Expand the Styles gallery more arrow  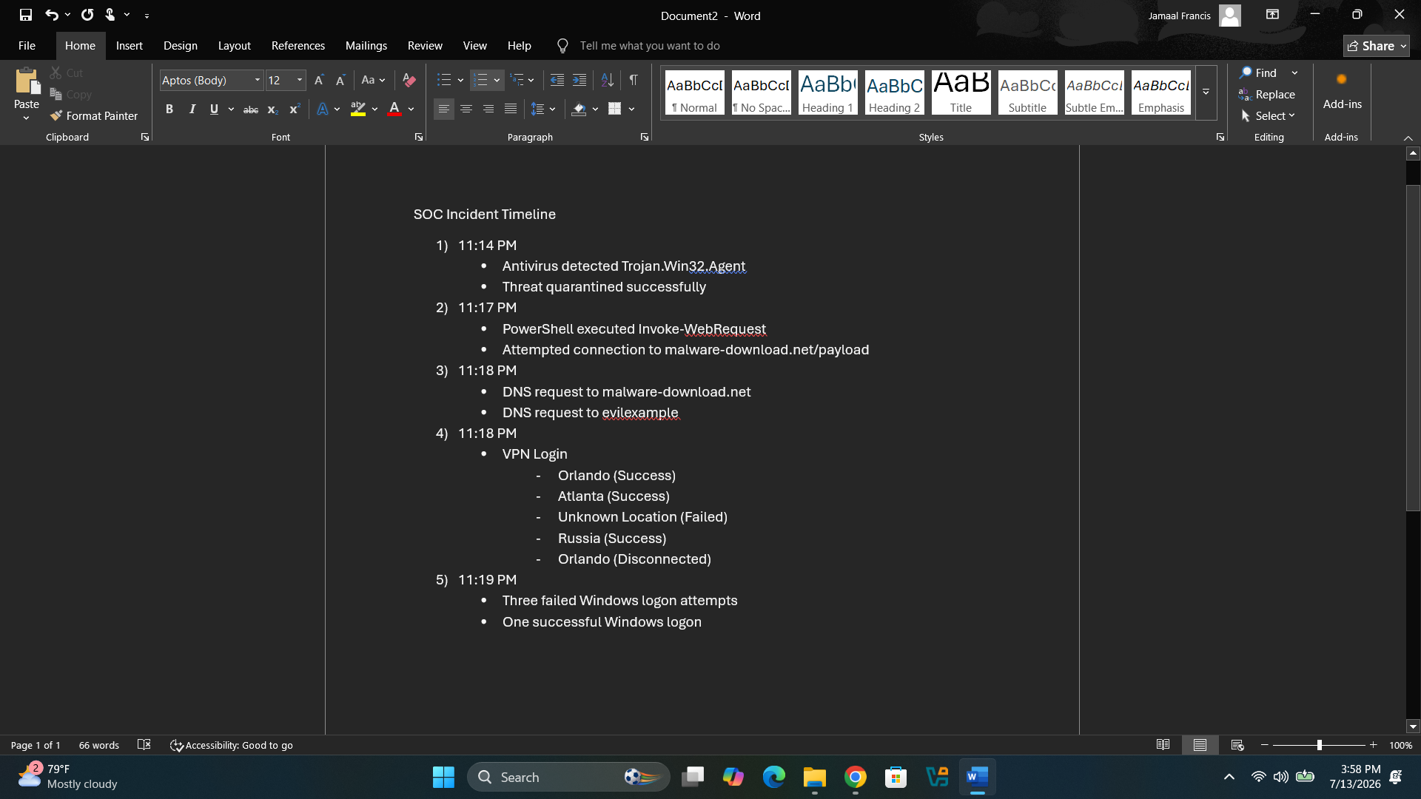1206,92
